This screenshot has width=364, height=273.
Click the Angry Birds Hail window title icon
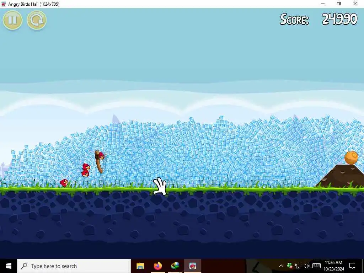(x=4, y=4)
